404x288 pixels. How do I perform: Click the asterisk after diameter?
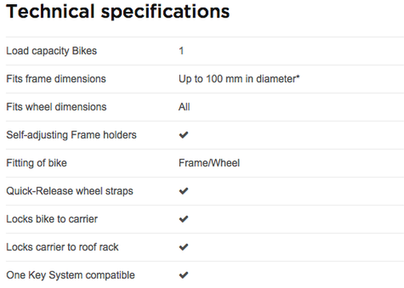pos(298,77)
